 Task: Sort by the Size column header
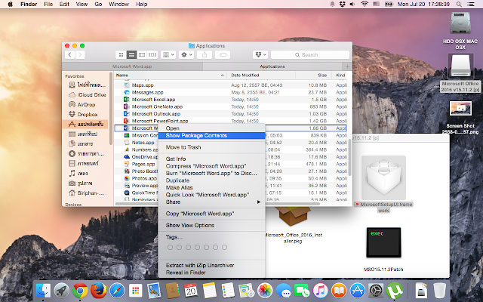tap(314, 75)
